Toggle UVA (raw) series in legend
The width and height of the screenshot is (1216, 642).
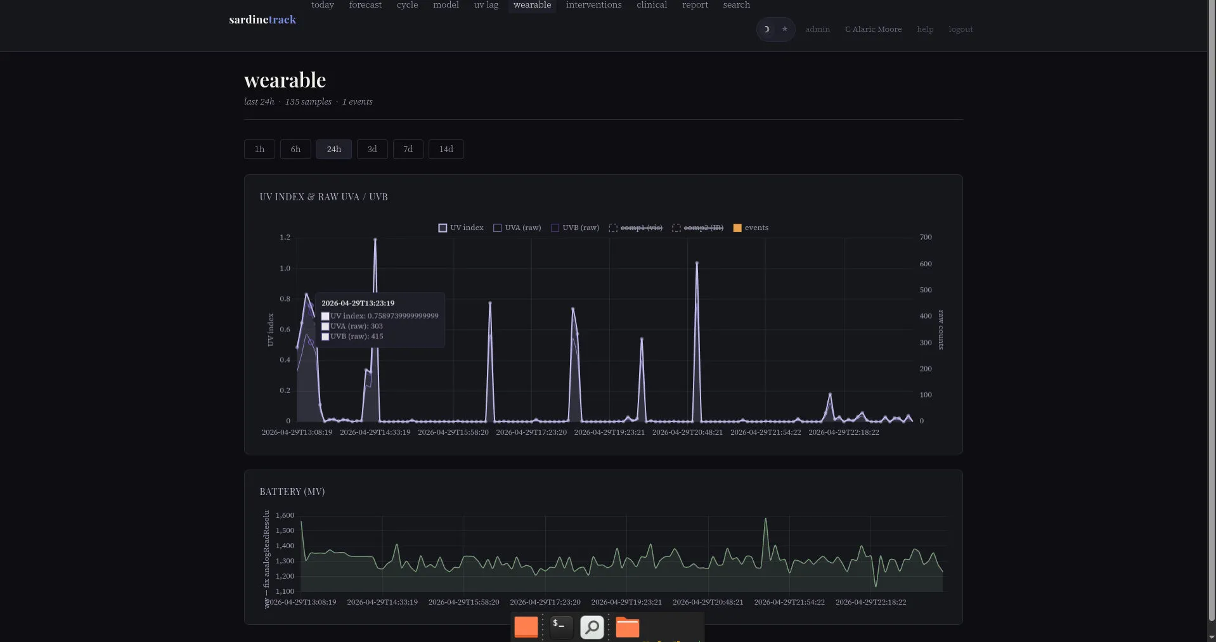(x=517, y=228)
